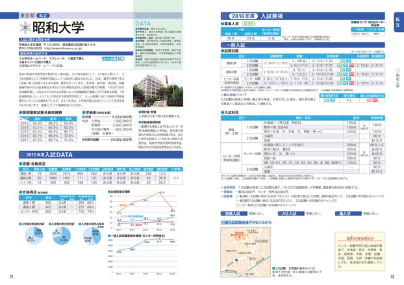Click the 私立 side tab on the page edge
The height and width of the screenshot is (285, 404).
pyautogui.click(x=398, y=22)
